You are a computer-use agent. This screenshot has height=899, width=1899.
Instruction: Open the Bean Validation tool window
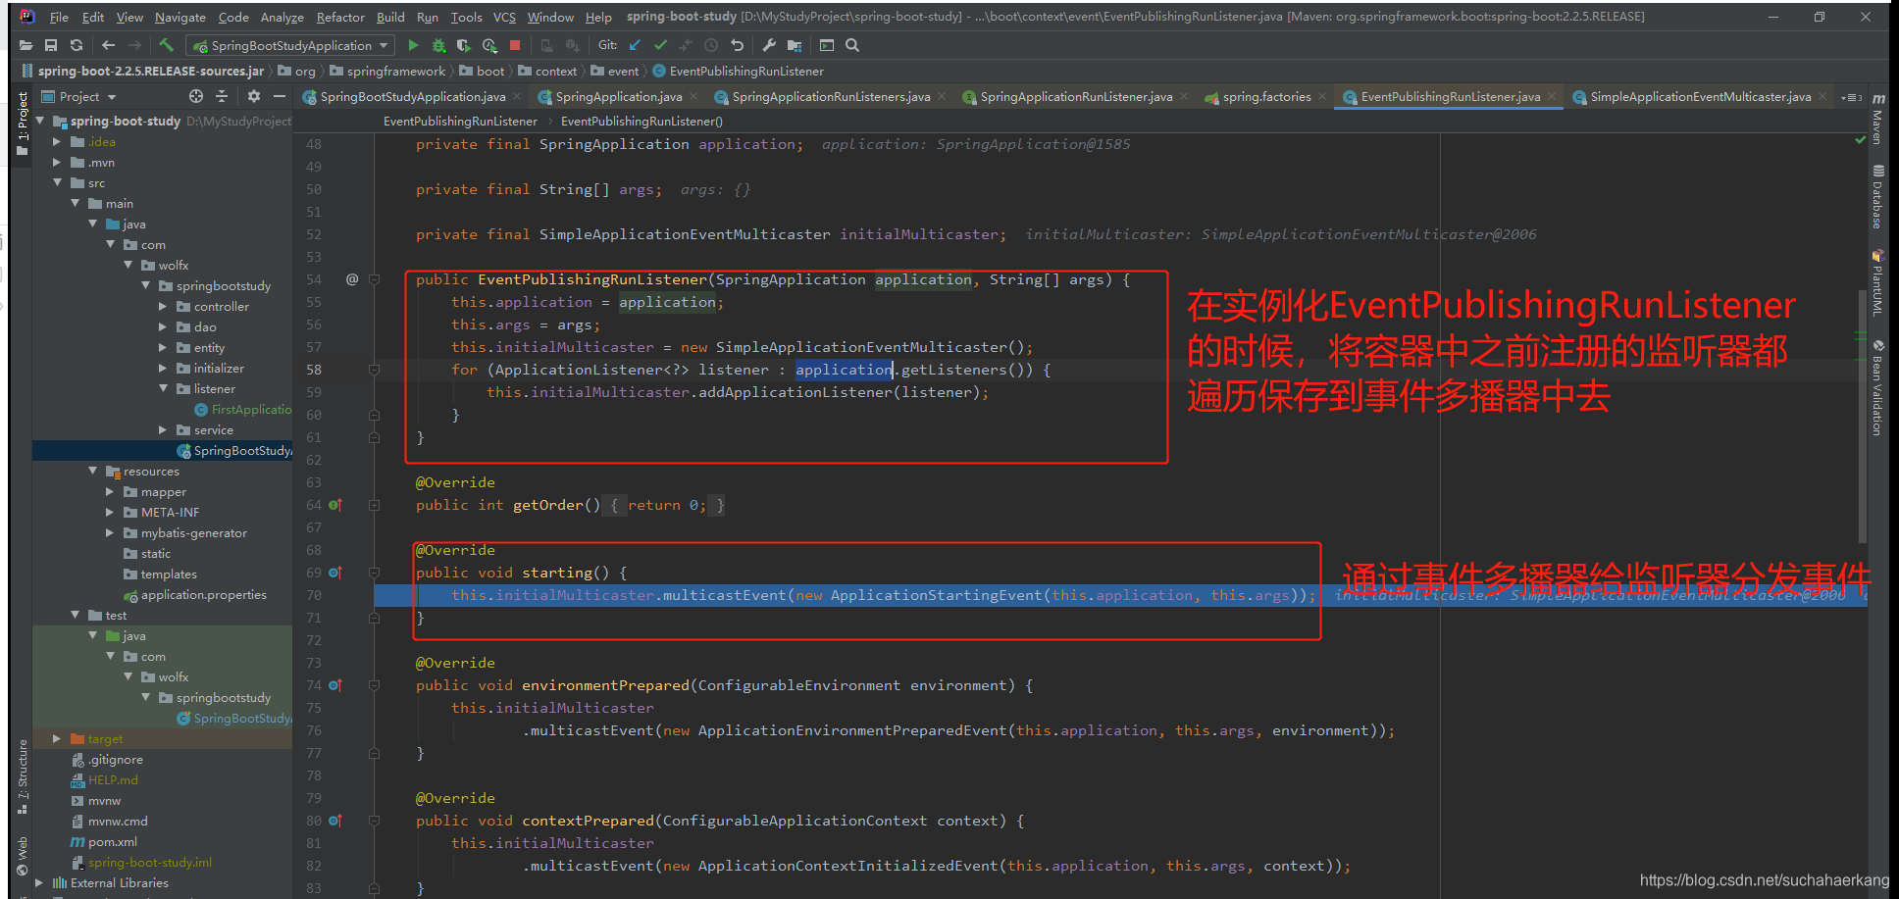pyautogui.click(x=1878, y=387)
